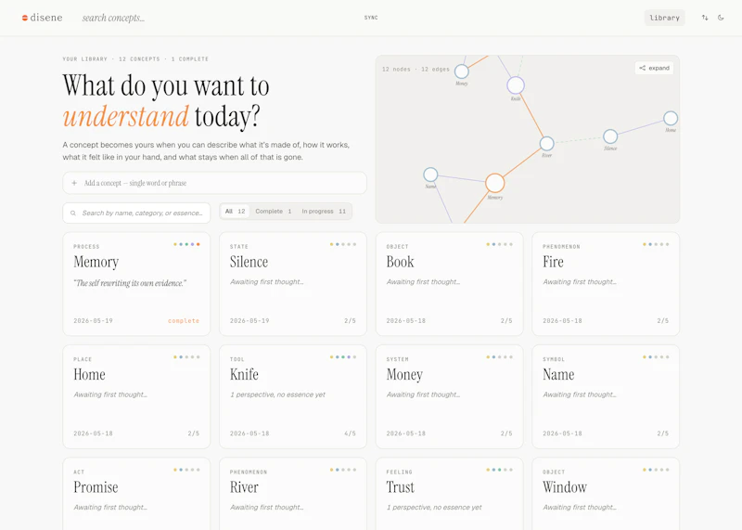Open the Fire concept card
The image size is (742, 530).
606,284
